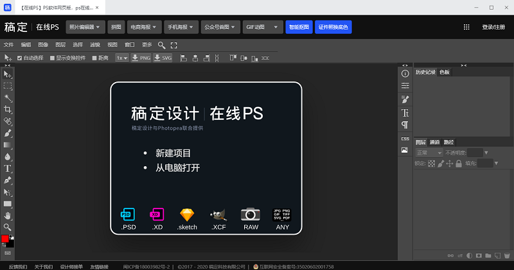Image resolution: width=514 pixels, height=270 pixels.
Task: Swap foreground and background colors
Action: coord(4,245)
